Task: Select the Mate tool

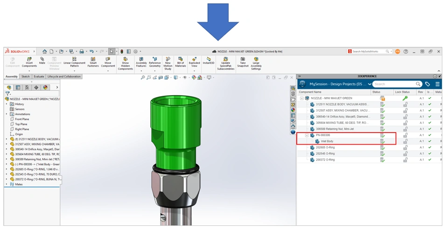Action: tap(42, 61)
